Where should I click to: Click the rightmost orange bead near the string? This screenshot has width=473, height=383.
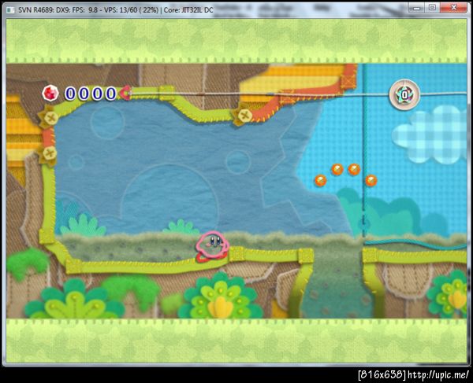371,180
